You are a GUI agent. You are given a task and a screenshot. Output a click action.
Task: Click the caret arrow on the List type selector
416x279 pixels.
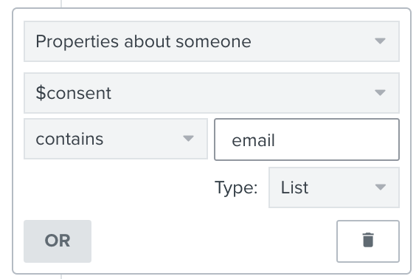coord(381,187)
